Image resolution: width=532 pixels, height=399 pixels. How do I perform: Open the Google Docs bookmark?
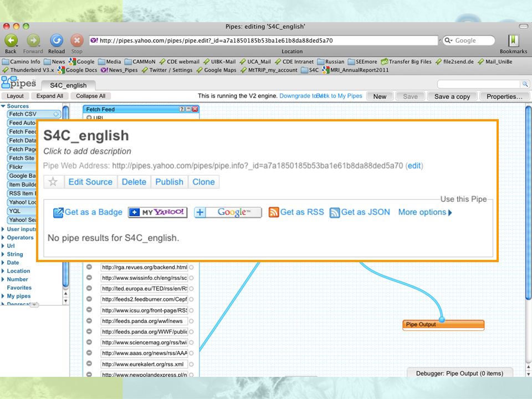point(78,70)
